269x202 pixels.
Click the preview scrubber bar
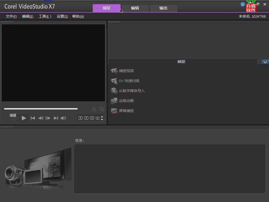tap(41, 109)
